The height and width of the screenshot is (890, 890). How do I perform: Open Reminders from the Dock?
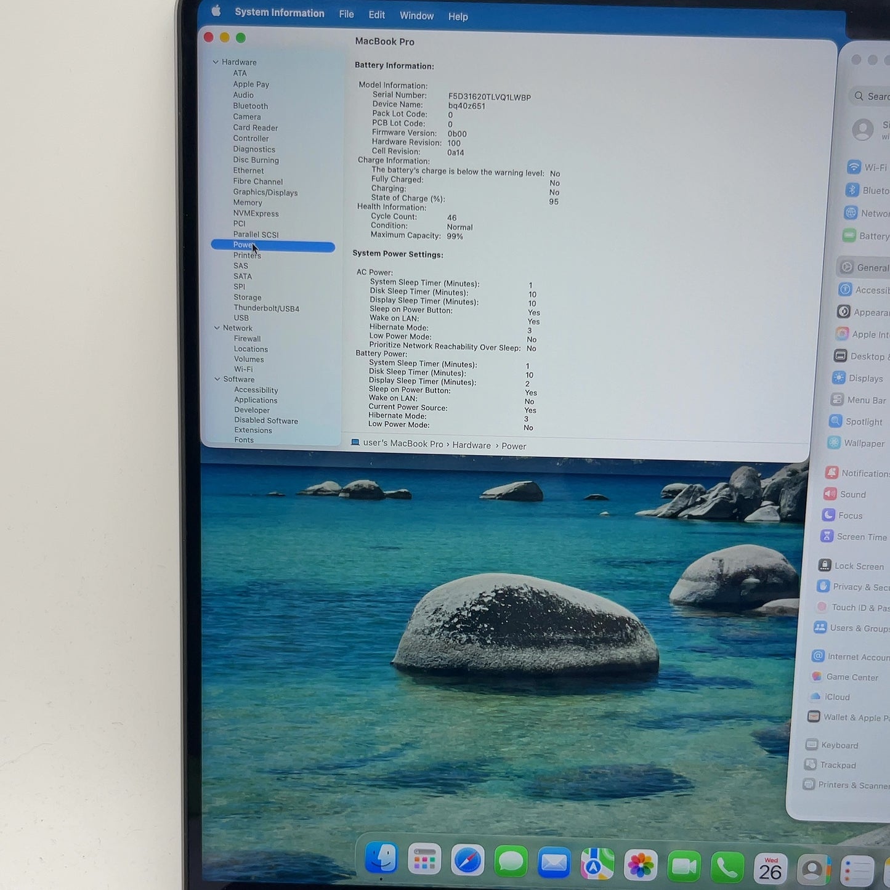(857, 872)
